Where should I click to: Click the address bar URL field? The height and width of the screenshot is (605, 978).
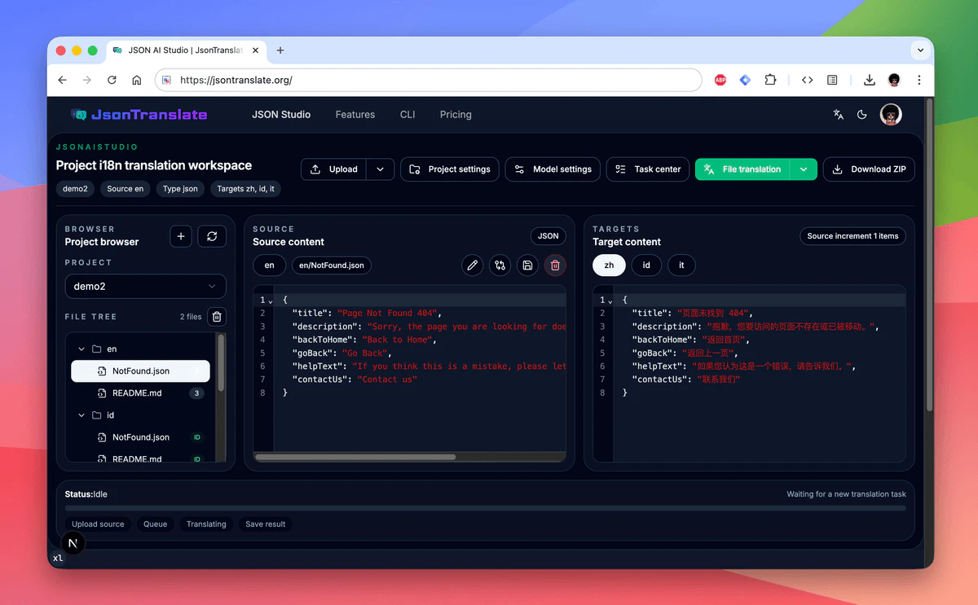tap(428, 80)
